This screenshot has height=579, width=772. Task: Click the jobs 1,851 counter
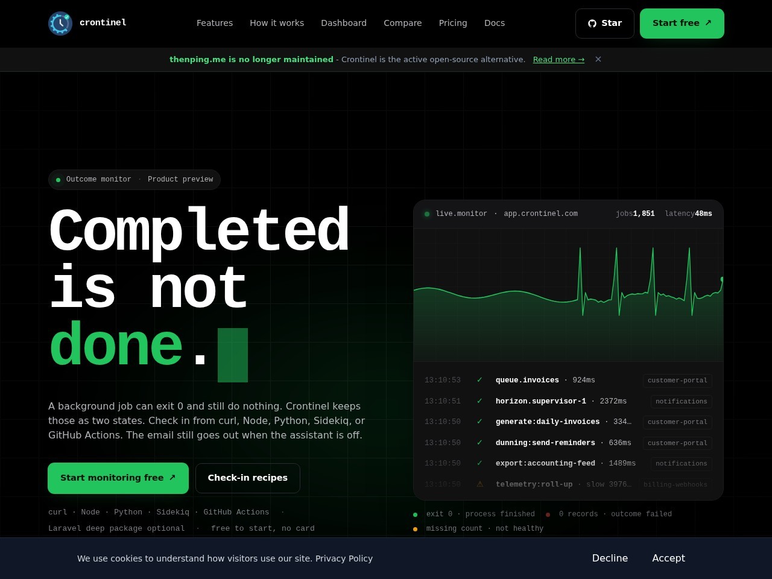pyautogui.click(x=635, y=214)
